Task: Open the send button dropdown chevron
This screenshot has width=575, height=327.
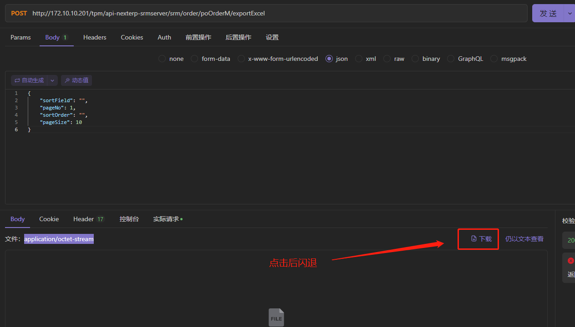Action: 570,13
